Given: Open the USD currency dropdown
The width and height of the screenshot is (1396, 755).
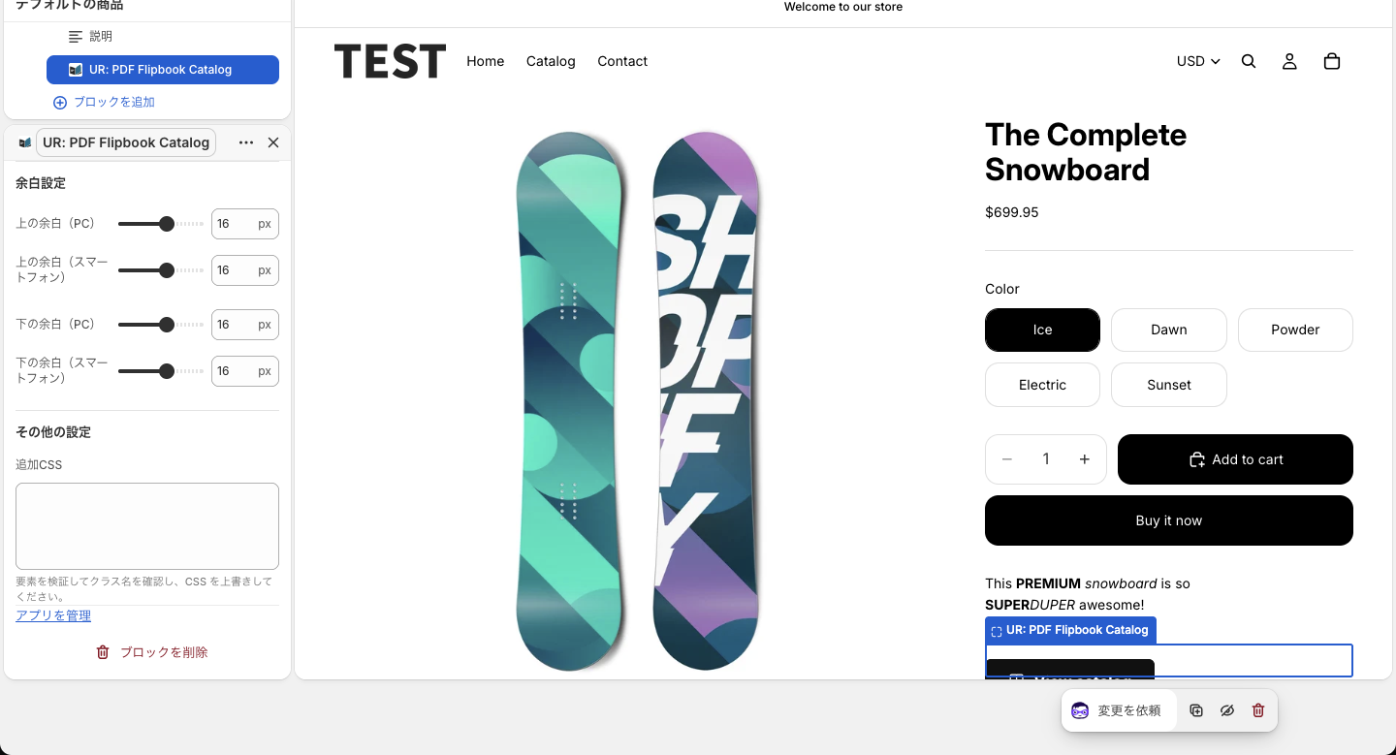Looking at the screenshot, I should 1198,61.
